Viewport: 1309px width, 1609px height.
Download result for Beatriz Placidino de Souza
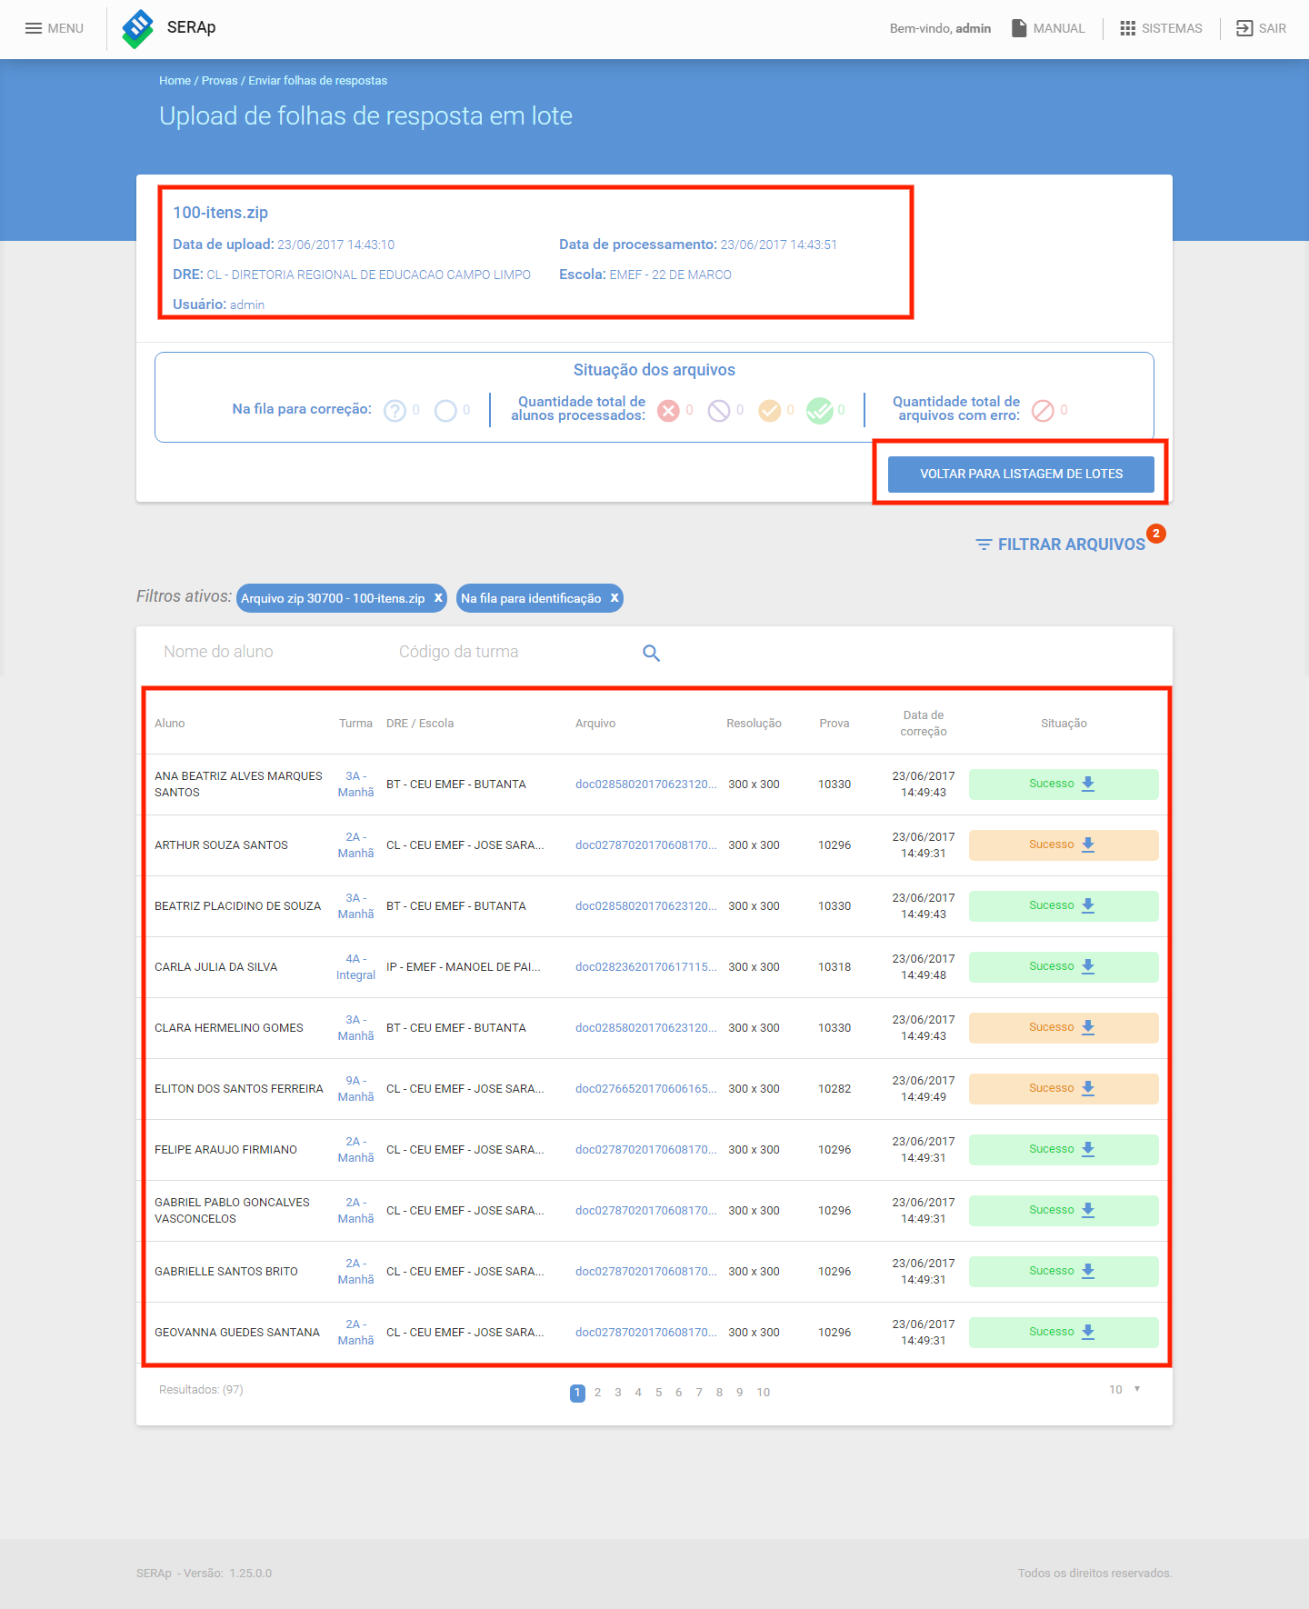pyautogui.click(x=1088, y=906)
